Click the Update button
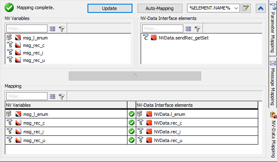The width and height of the screenshot is (277, 162). tap(110, 8)
